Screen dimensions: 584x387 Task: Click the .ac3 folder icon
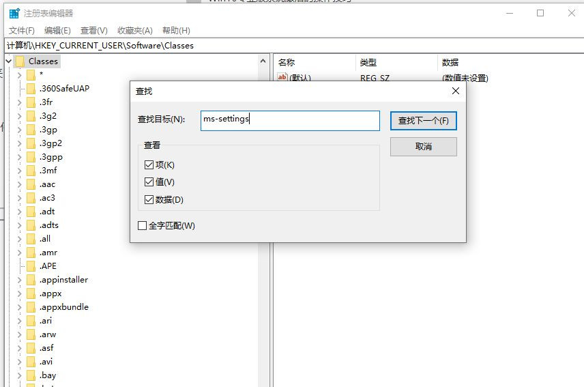pos(31,198)
